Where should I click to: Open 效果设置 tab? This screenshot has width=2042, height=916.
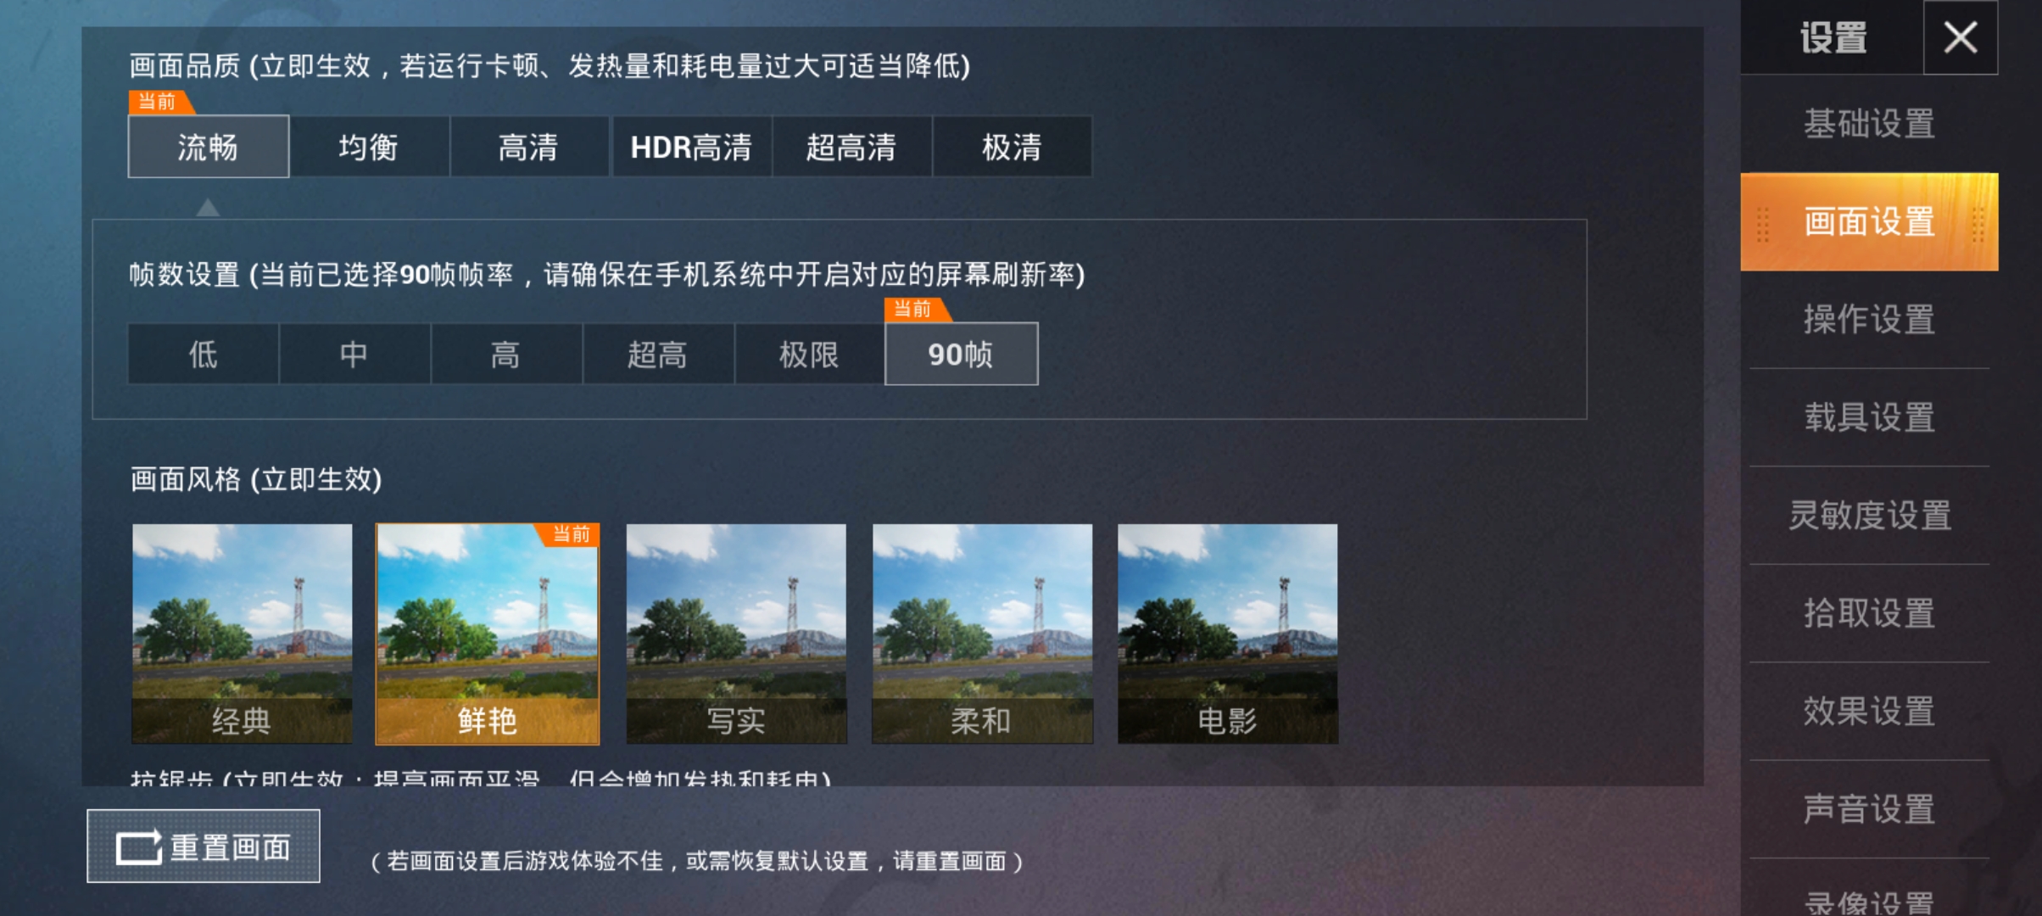coord(1869,711)
